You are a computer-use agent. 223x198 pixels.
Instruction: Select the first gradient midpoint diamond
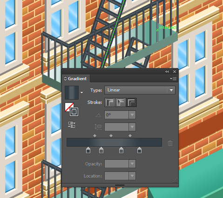pyautogui.click(x=95, y=136)
